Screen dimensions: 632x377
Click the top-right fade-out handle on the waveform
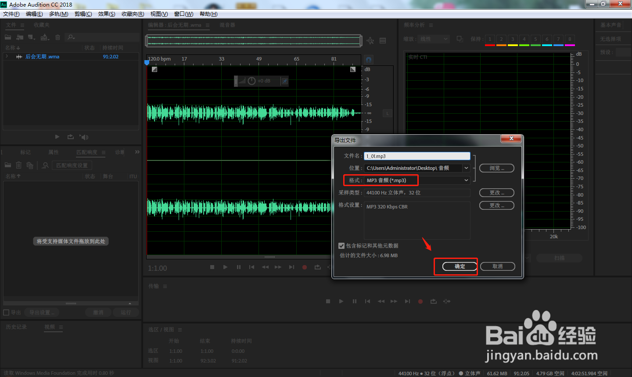353,69
